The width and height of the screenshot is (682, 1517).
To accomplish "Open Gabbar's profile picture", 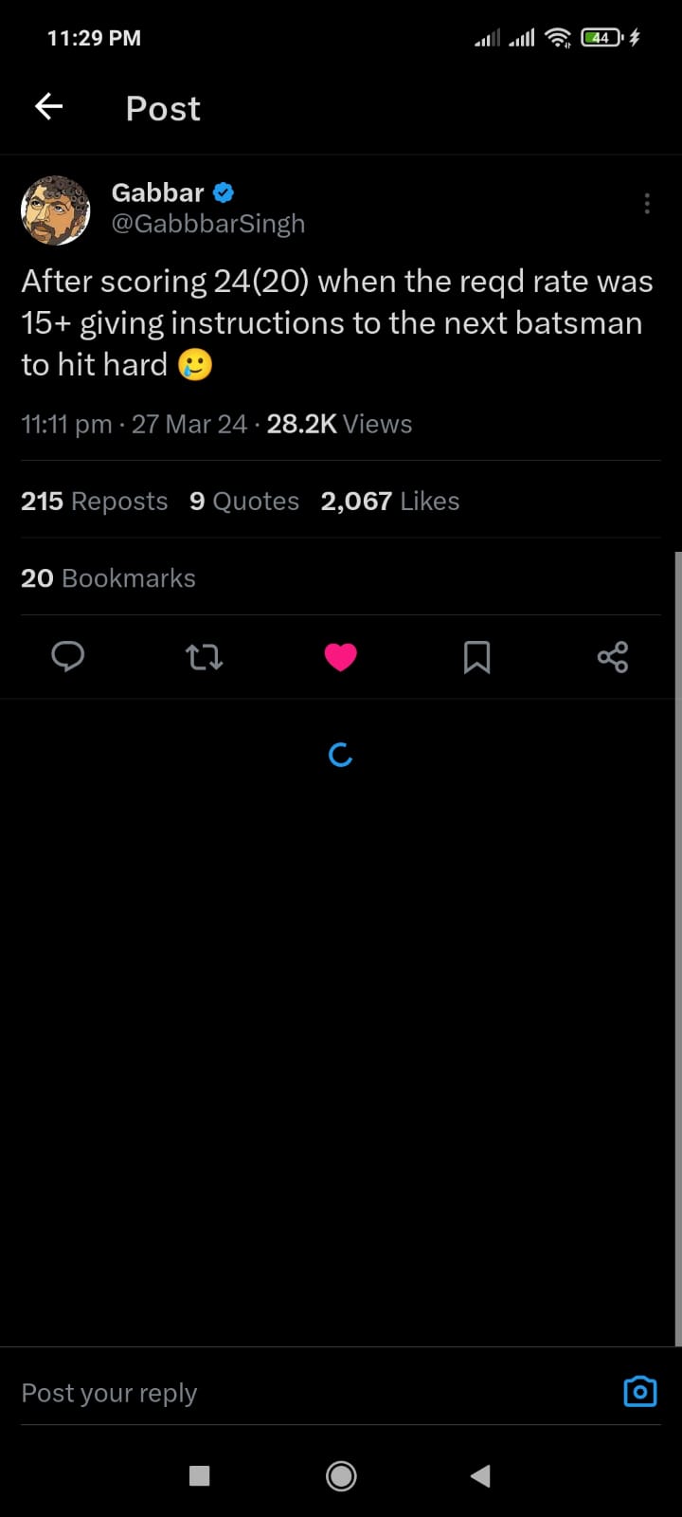I will pyautogui.click(x=56, y=210).
